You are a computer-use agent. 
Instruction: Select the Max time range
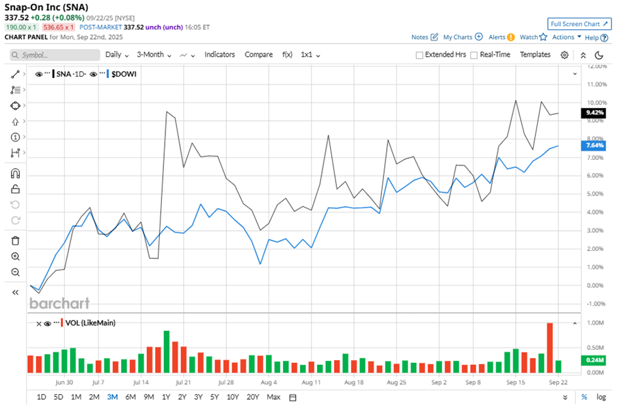pos(273,397)
